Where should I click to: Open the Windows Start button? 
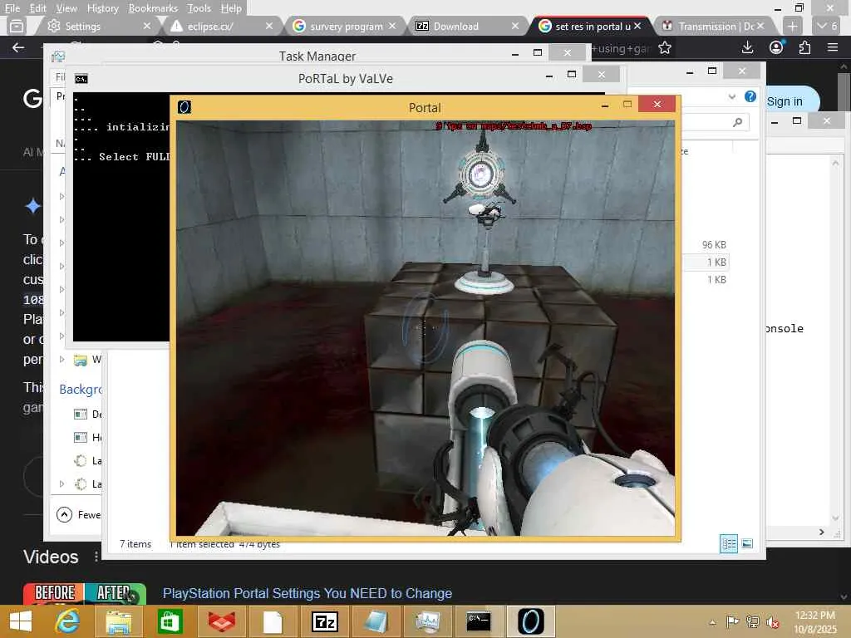[x=21, y=621]
